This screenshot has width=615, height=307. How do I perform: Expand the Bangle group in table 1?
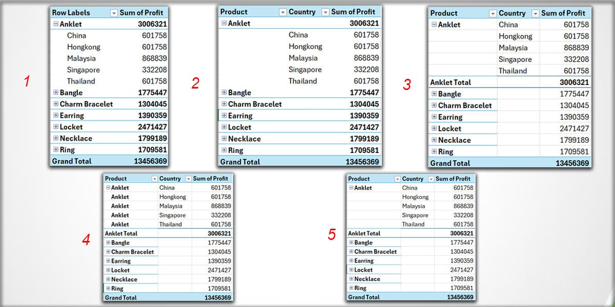click(x=55, y=93)
